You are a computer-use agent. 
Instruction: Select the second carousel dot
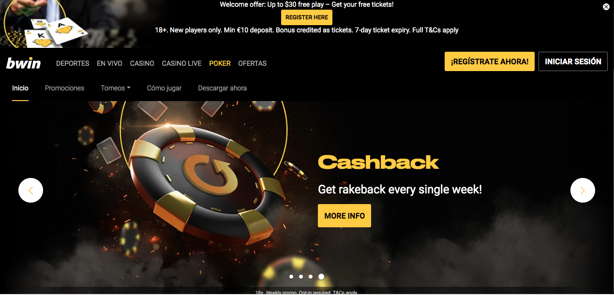pyautogui.click(x=301, y=277)
